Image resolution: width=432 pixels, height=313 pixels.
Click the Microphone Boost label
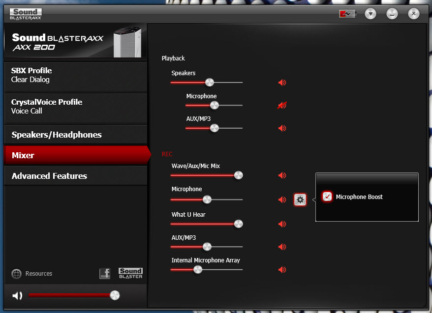(359, 197)
